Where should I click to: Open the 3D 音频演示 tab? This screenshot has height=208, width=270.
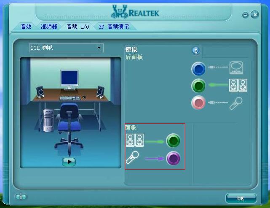[114, 27]
